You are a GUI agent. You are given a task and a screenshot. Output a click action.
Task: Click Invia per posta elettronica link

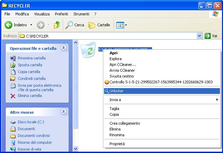tap(40, 88)
